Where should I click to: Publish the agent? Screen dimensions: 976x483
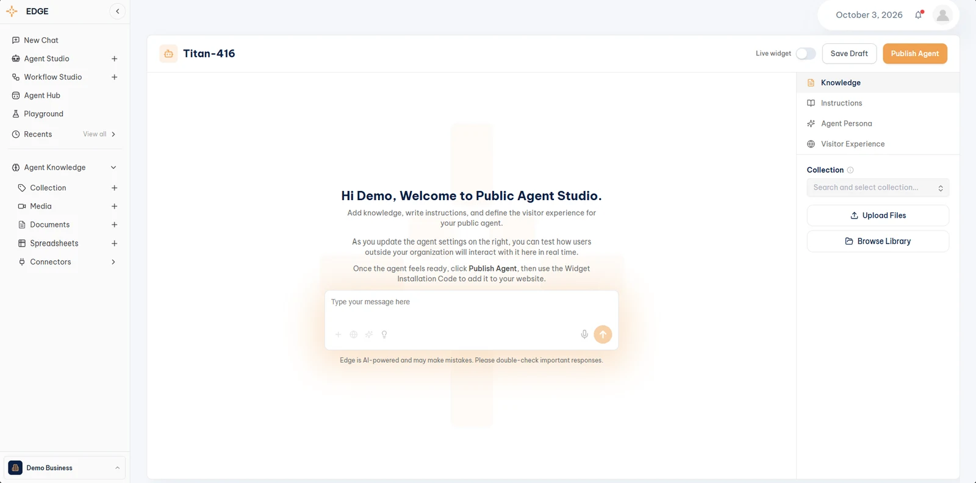(x=915, y=54)
